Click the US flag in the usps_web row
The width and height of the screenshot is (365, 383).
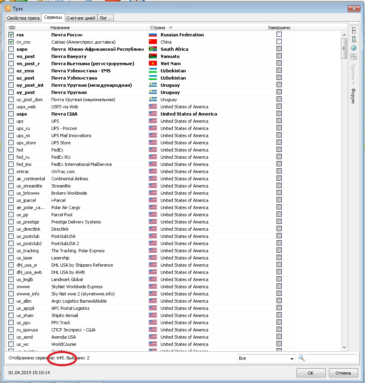pyautogui.click(x=153, y=107)
